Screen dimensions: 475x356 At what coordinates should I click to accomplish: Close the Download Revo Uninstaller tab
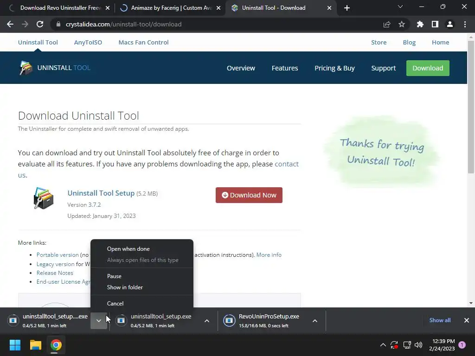point(108,8)
